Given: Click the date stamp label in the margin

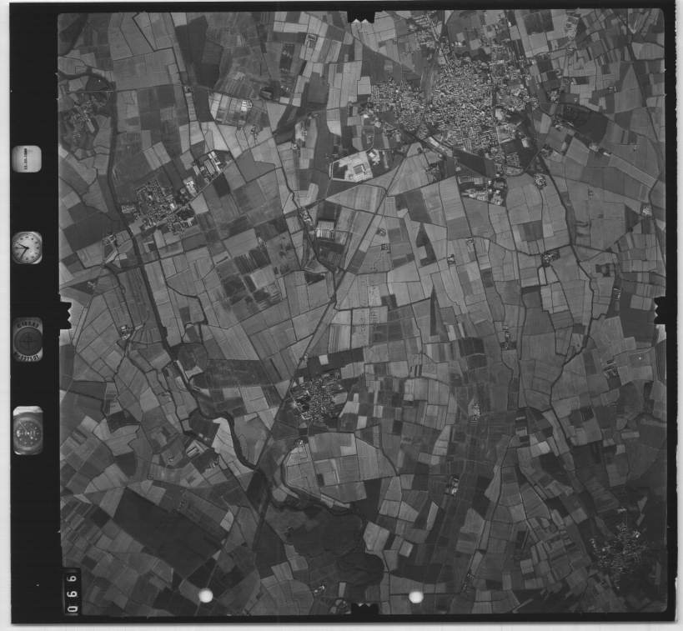Looking at the screenshot, I should [27, 158].
